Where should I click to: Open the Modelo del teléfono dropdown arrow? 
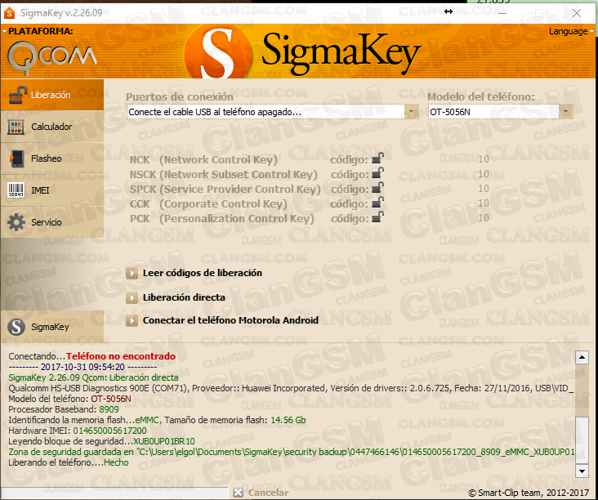point(565,112)
